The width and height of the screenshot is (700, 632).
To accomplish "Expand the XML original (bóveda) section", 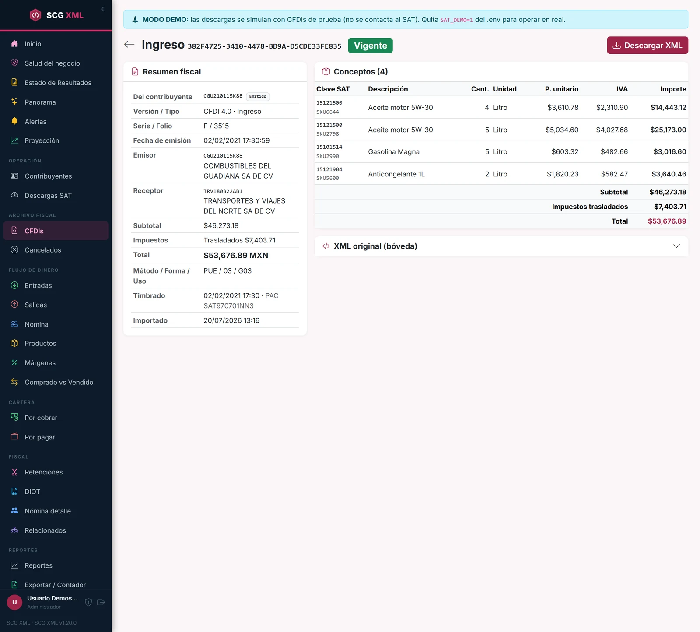I will click(501, 246).
